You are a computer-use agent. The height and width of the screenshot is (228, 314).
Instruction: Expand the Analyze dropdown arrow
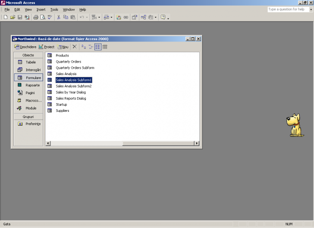[111, 17]
